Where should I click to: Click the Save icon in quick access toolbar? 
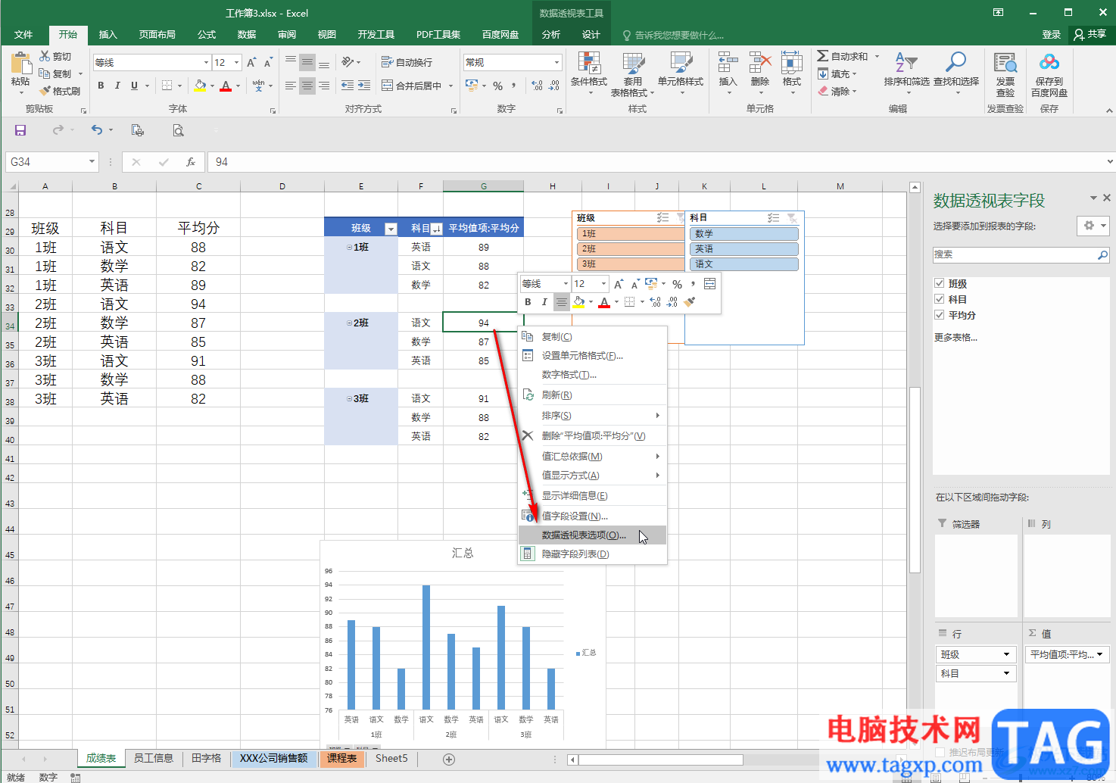point(20,130)
